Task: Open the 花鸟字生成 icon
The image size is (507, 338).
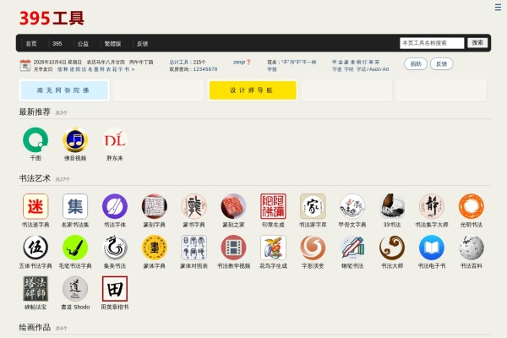Action: 273,248
